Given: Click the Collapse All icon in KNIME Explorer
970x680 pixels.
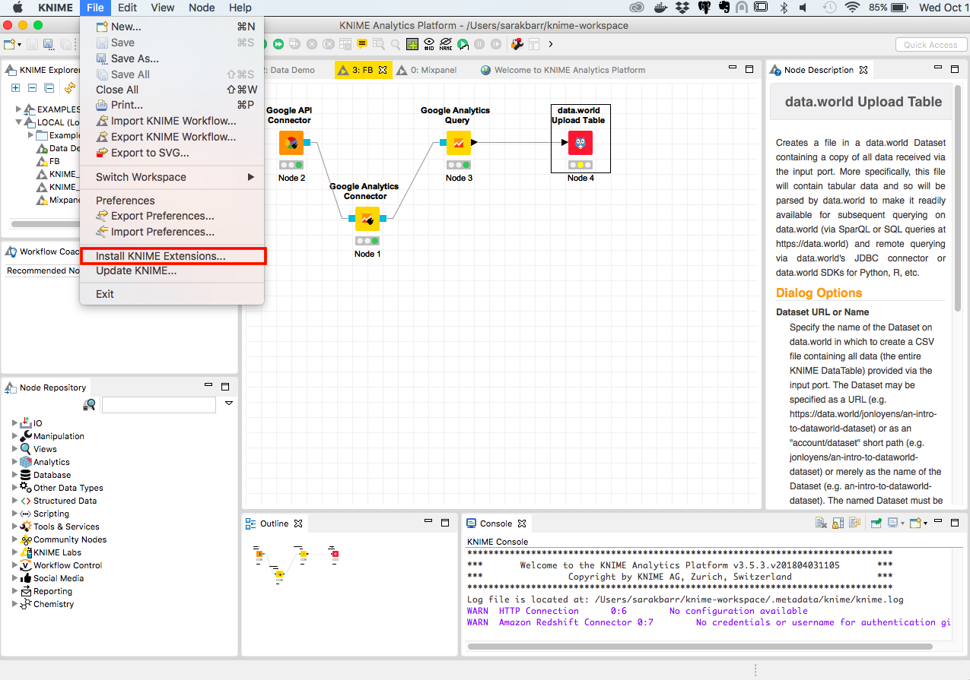Looking at the screenshot, I should 49,87.
